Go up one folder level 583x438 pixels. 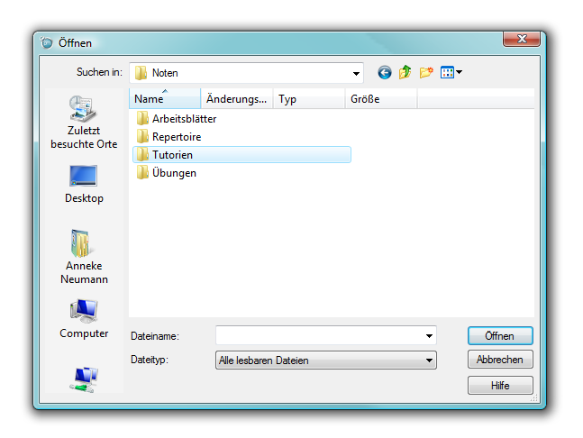(405, 72)
